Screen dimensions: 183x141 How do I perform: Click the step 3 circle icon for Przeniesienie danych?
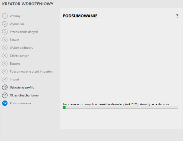coord(5,32)
